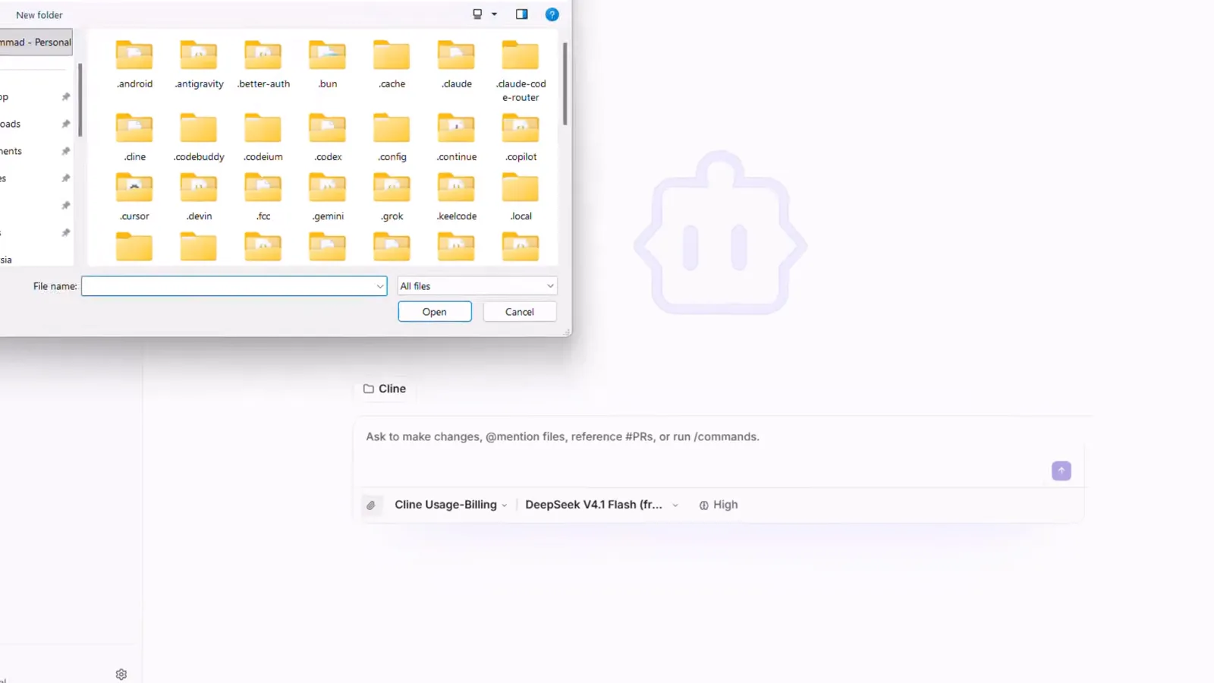Open settings via the gear icon
This screenshot has width=1214, height=683.
121,674
